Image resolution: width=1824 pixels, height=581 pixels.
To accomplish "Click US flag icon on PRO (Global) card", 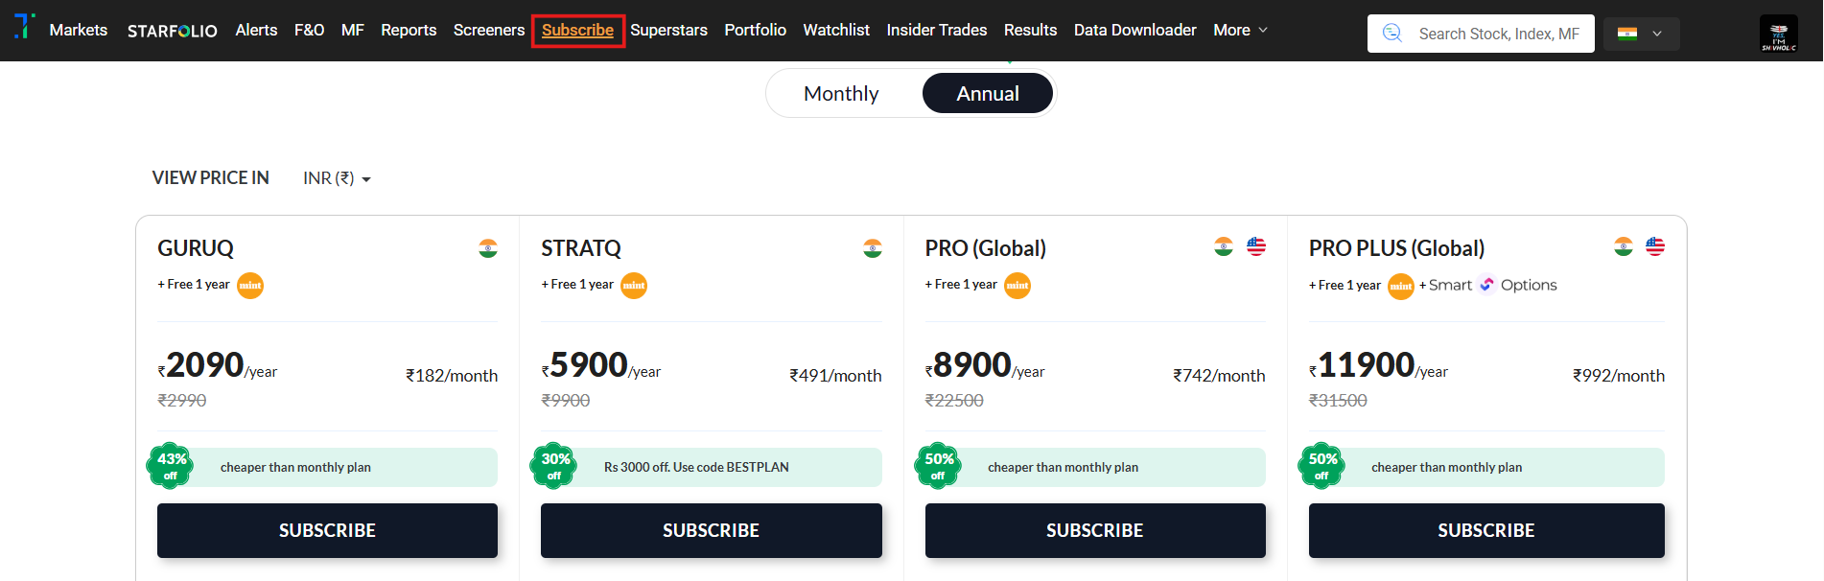I will 1256,247.
